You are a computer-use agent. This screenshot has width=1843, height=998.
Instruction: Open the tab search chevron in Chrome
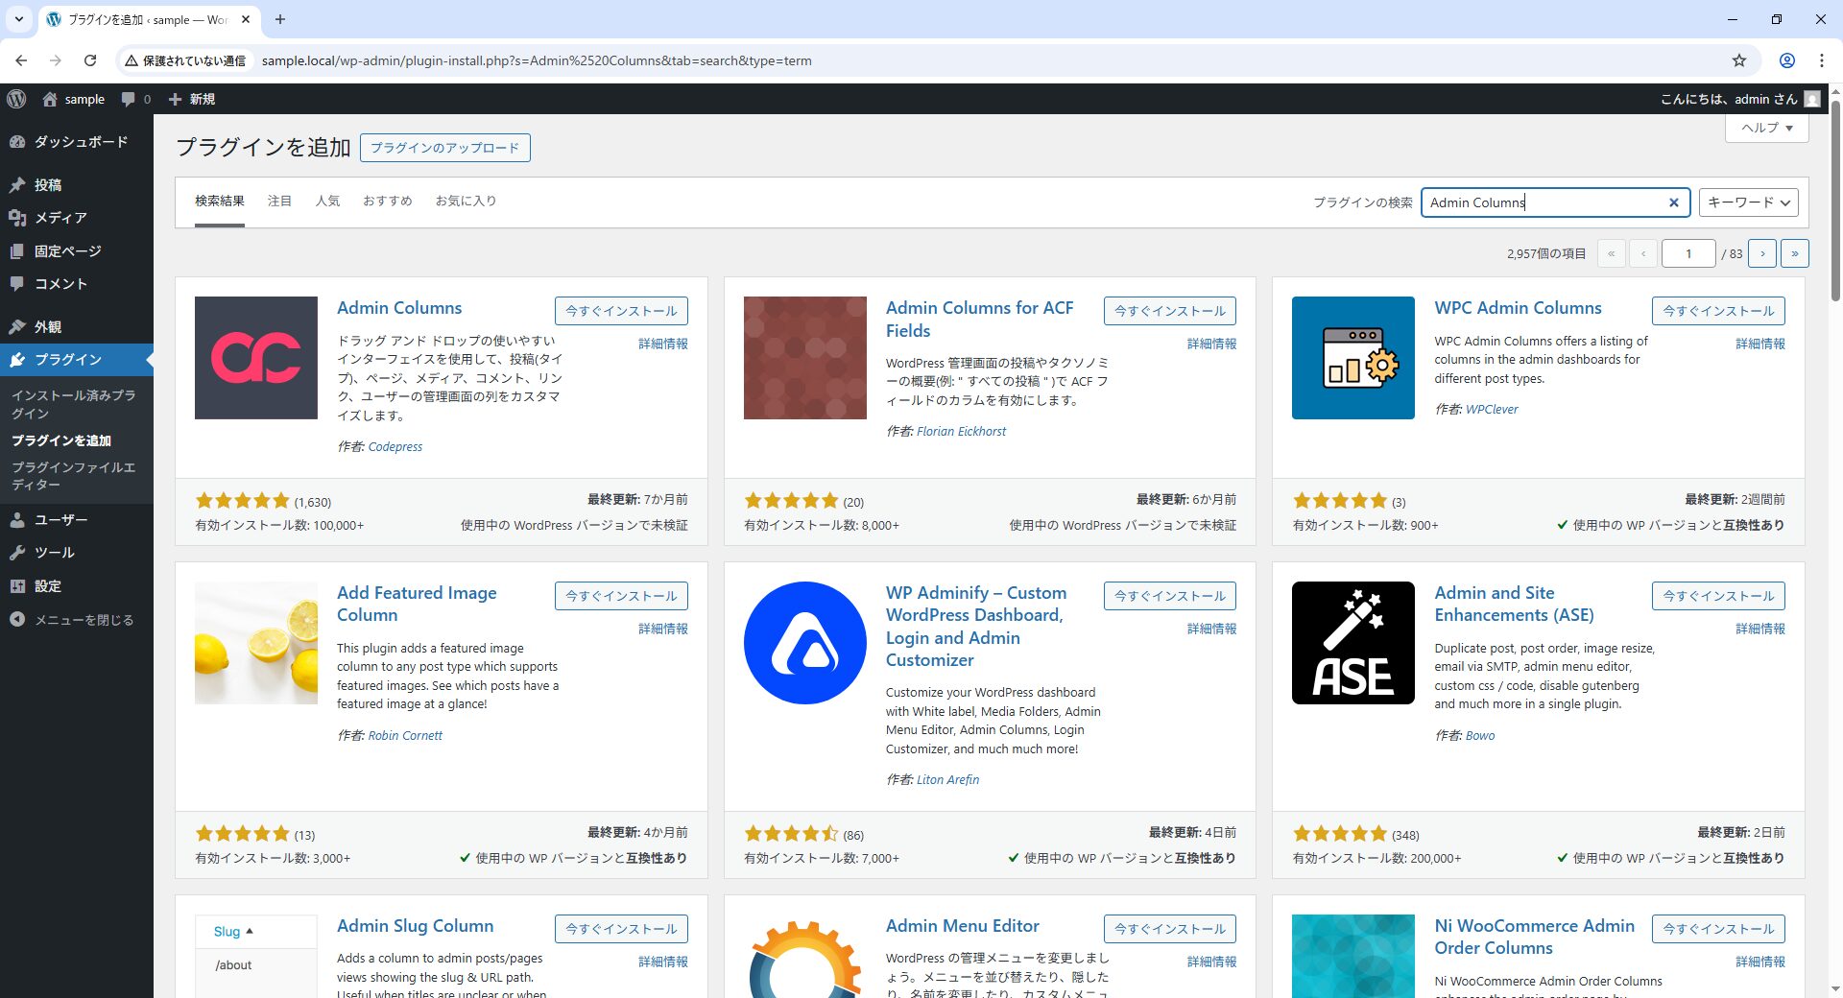[18, 19]
